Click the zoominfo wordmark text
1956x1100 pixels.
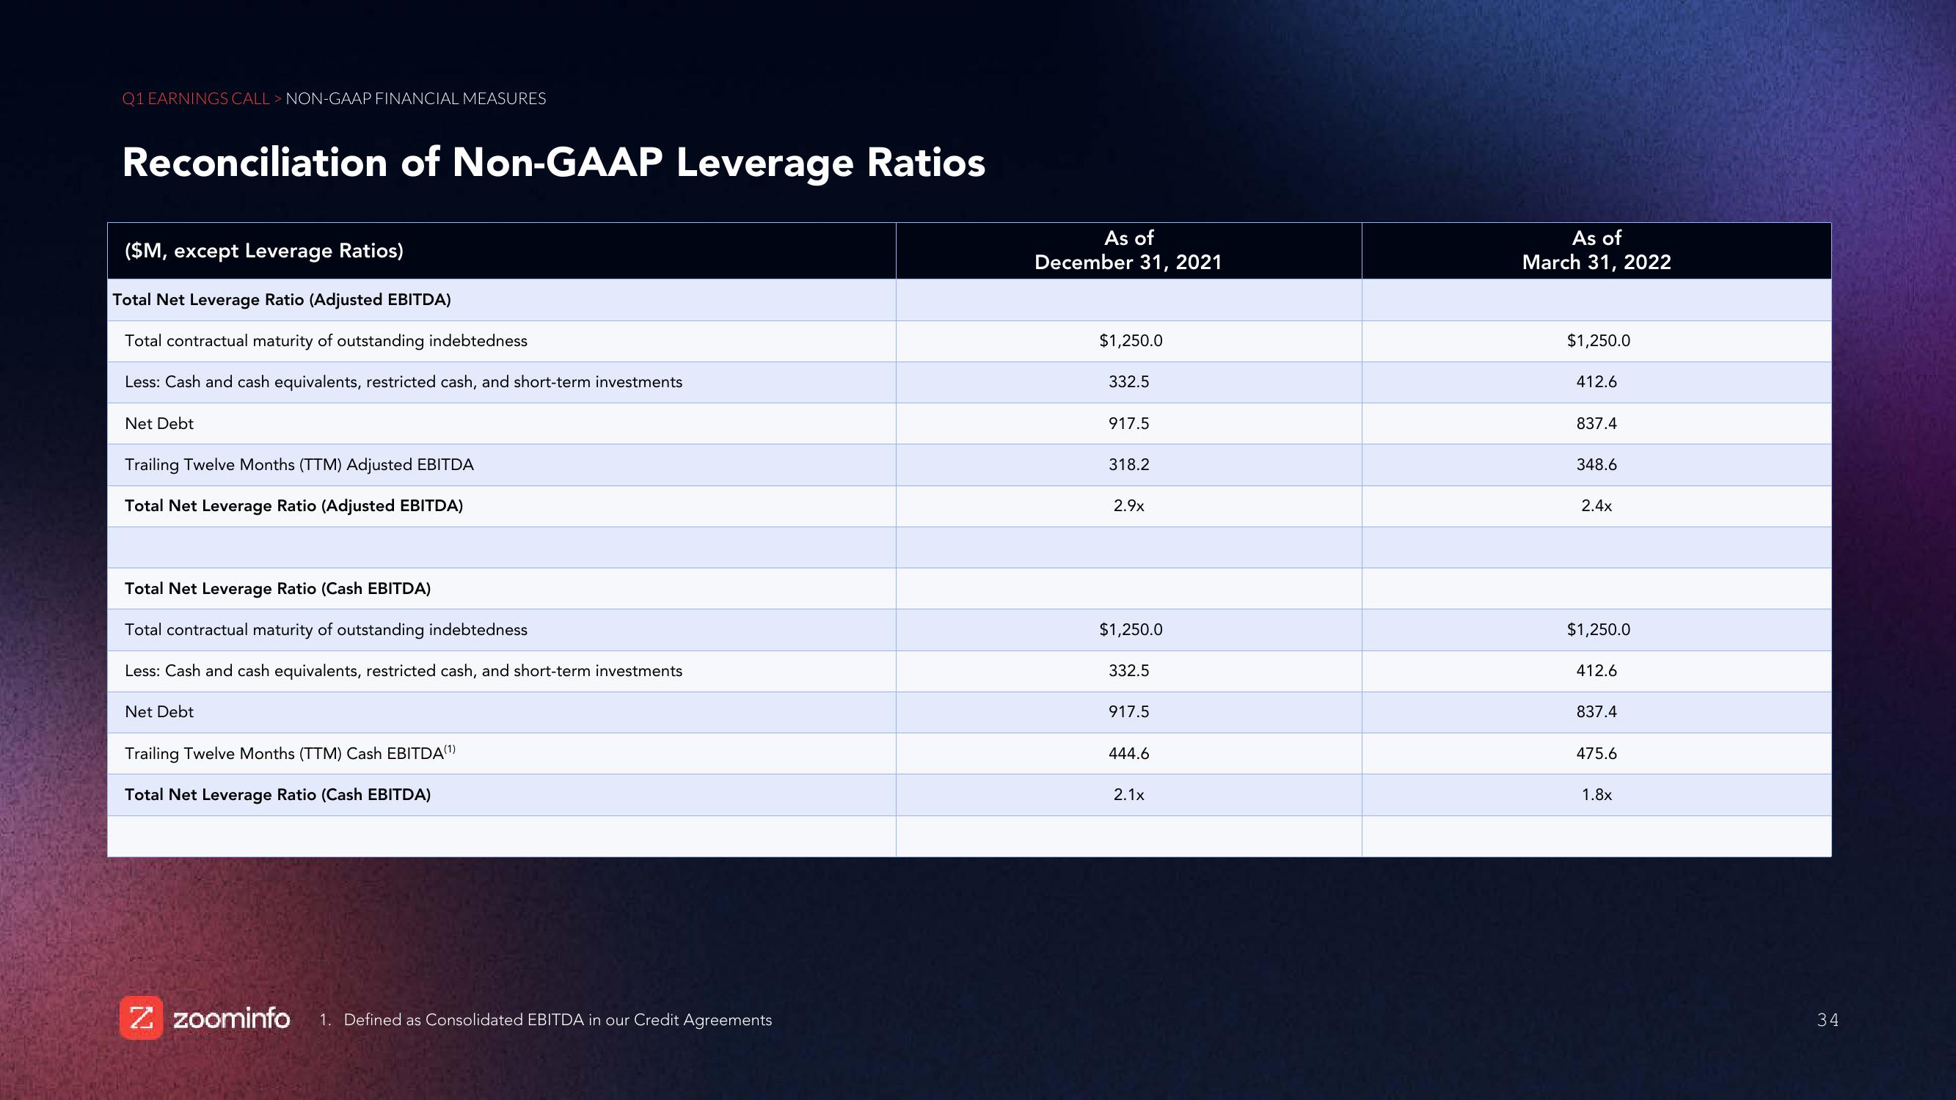(232, 1018)
